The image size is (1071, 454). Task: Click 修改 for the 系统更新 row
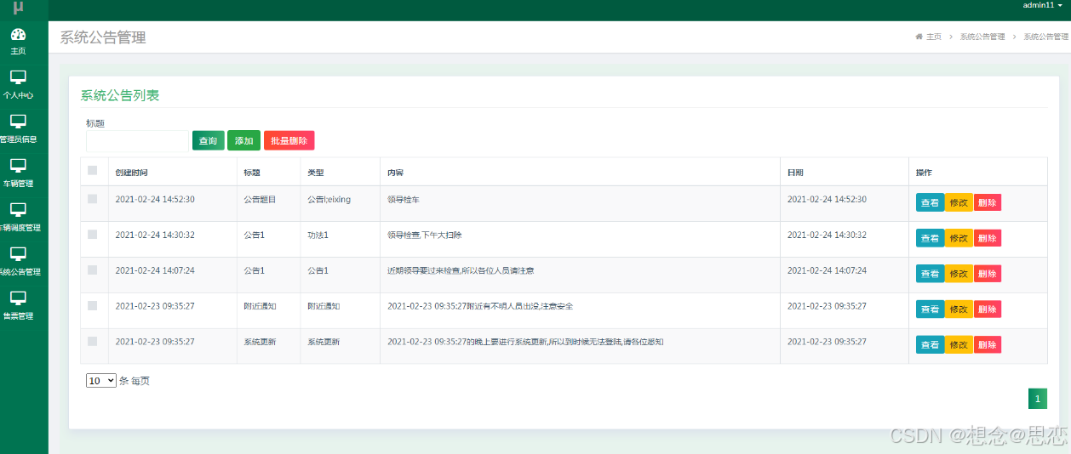[959, 344]
